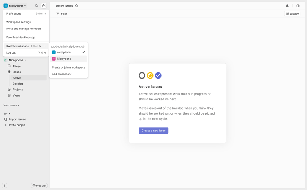The width and height of the screenshot is (307, 190).
Task: Click the Triage icon in sidebar
Action: [x=9, y=66]
